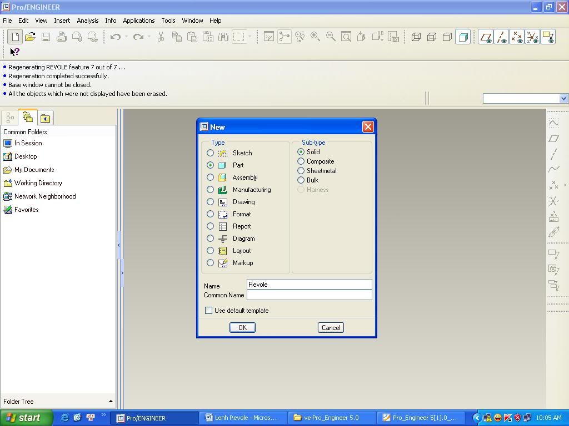Cancel the New dialog
The width and height of the screenshot is (569, 426).
coord(331,327)
